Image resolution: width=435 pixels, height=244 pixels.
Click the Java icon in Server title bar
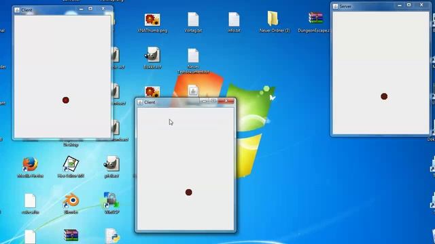[335, 6]
